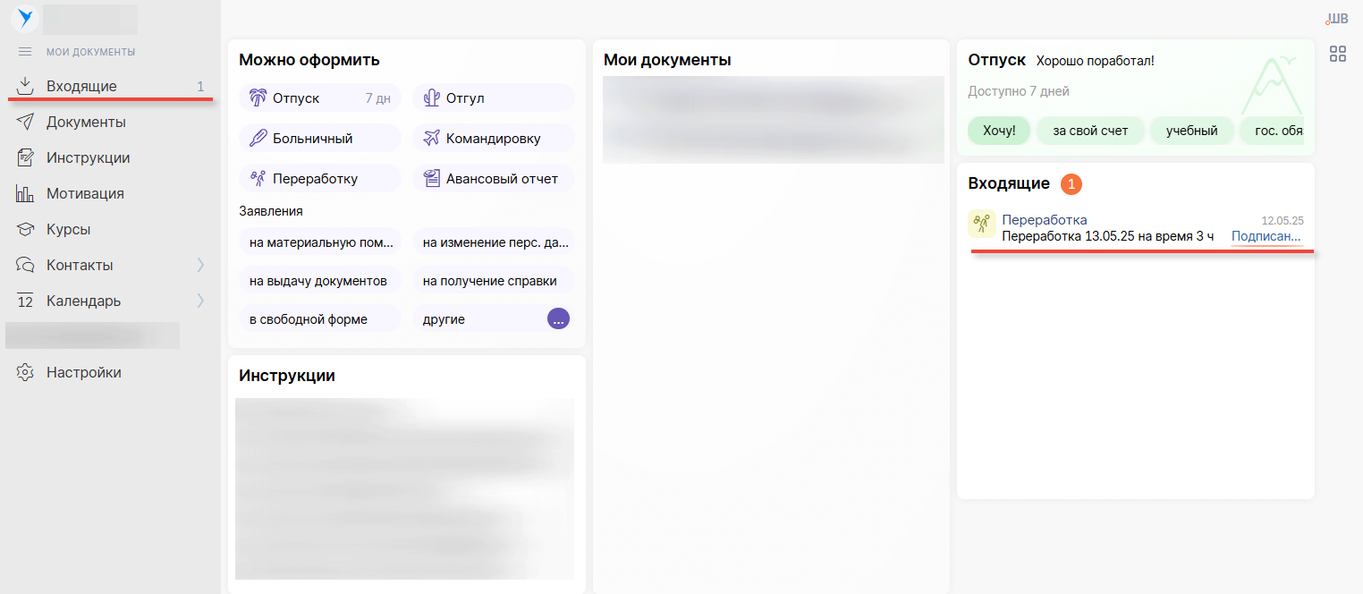This screenshot has width=1363, height=594.
Task: Click the cactus icon next to Отгул
Action: 431,98
